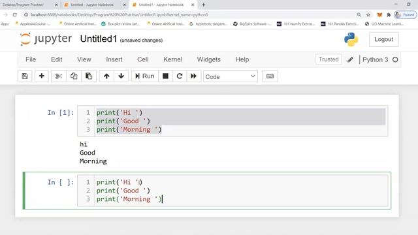Viewport: 418px width, 235px height.
Task: Move selected cell down arrow
Action: (121, 76)
